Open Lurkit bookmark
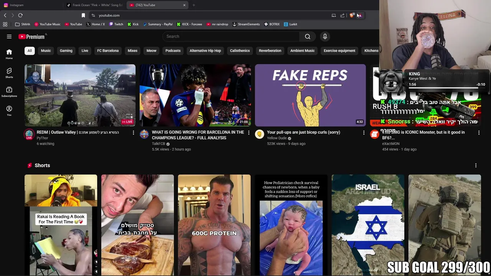Image resolution: width=491 pixels, height=276 pixels. pyautogui.click(x=290, y=24)
